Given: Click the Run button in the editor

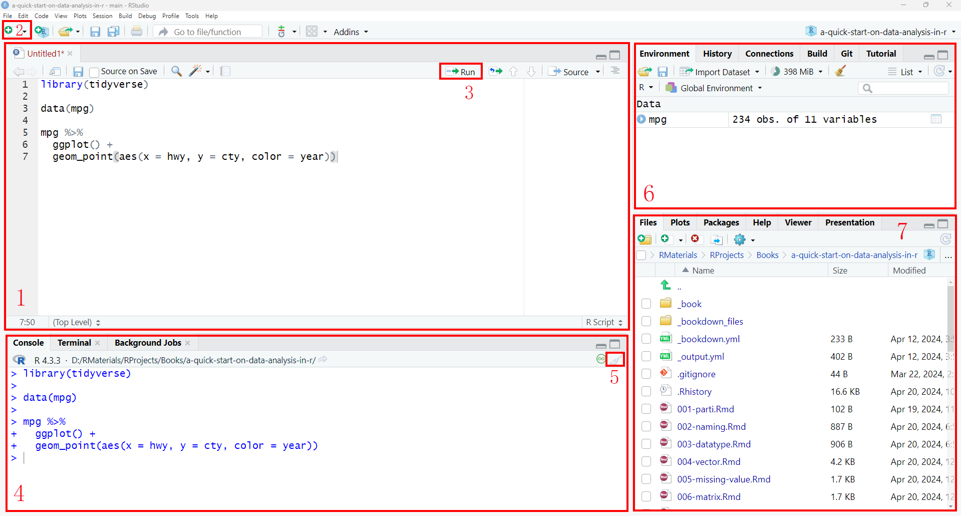Looking at the screenshot, I should point(461,72).
